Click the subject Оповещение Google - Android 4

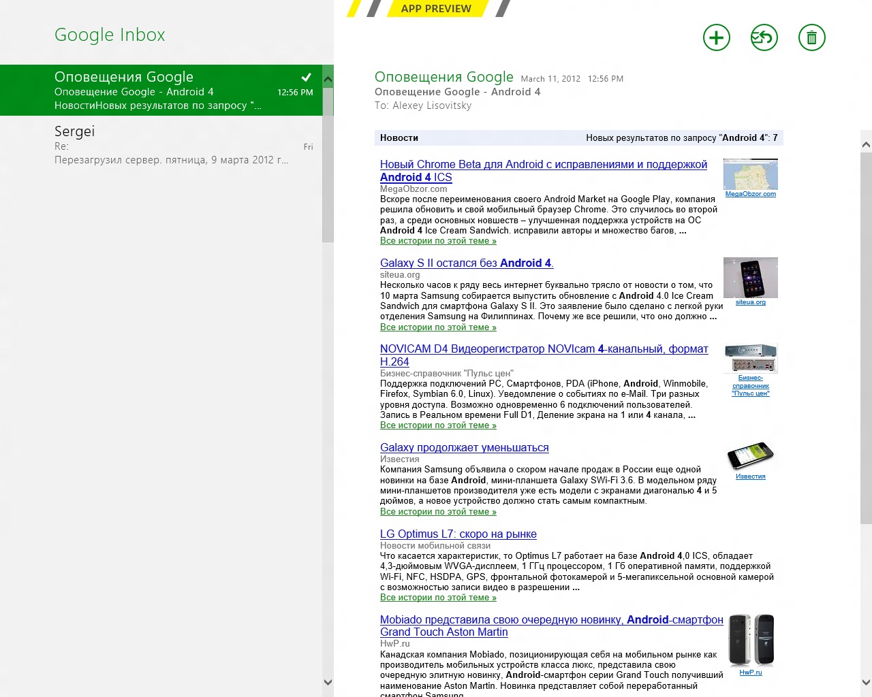coord(458,92)
